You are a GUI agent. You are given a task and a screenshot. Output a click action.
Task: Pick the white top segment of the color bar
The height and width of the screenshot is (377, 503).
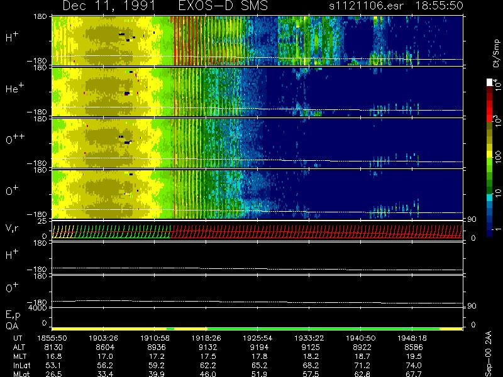pos(489,82)
